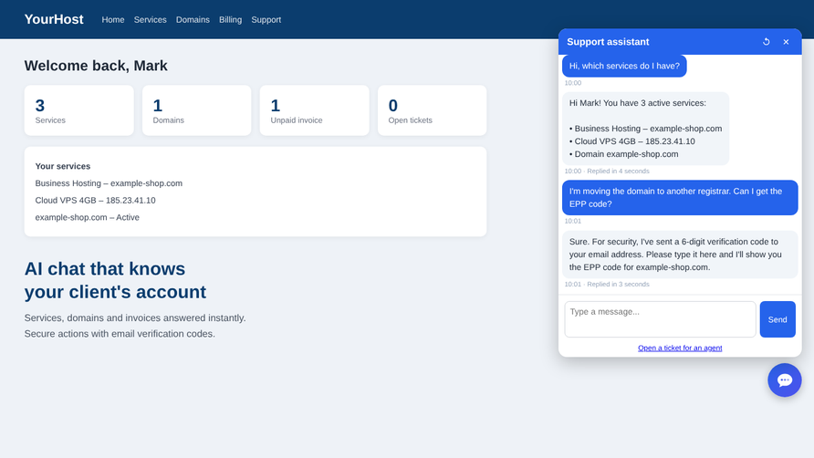Close the Support assistant chat panel
The image size is (814, 458).
point(786,42)
